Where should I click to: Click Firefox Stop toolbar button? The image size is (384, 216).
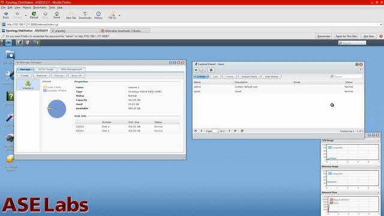(46, 15)
